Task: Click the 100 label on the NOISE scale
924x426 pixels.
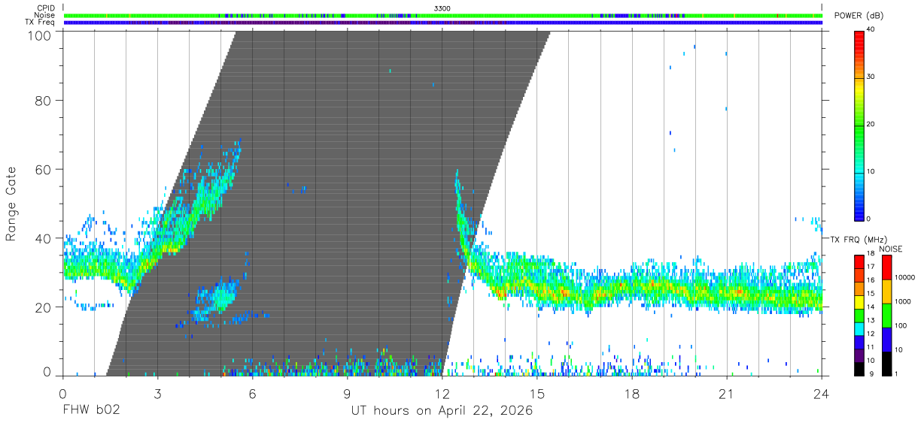Action: click(x=901, y=326)
